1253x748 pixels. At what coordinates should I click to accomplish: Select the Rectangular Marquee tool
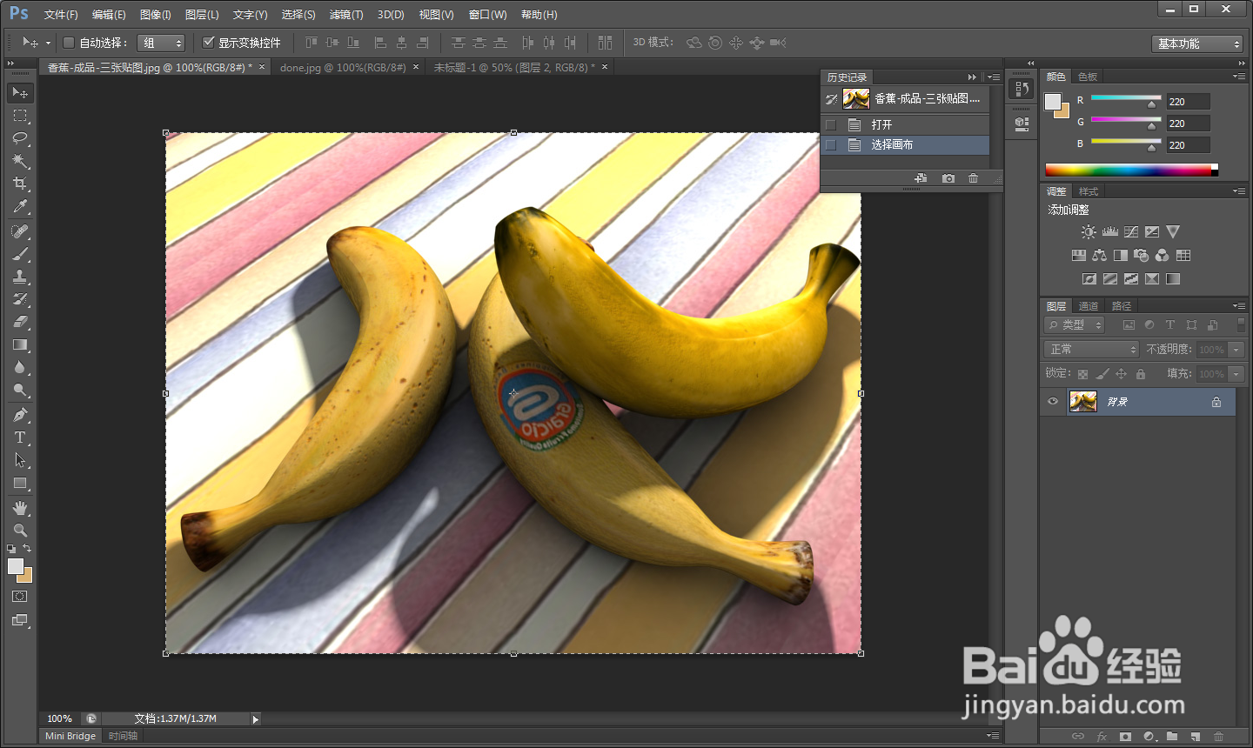[x=20, y=116]
